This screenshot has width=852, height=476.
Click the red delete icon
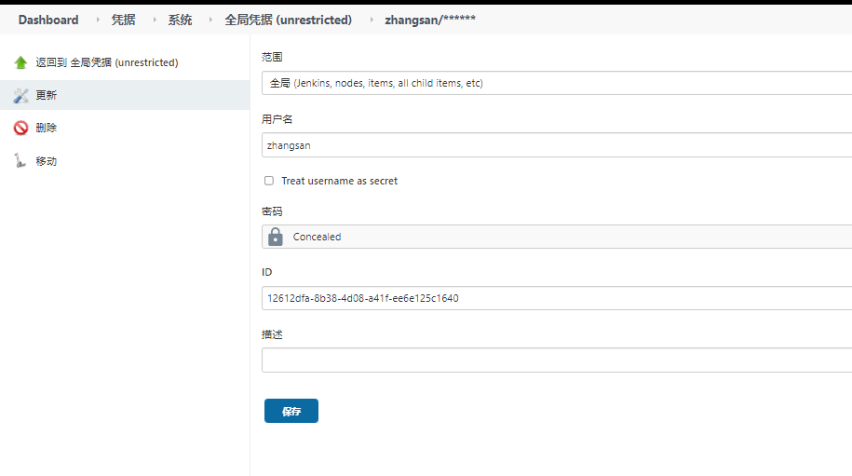(x=20, y=128)
